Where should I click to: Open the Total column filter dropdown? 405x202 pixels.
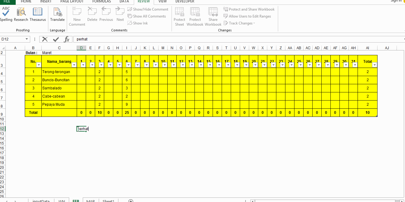[x=374, y=65]
